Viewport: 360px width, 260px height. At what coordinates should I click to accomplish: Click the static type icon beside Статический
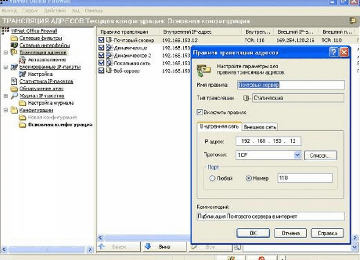coord(246,98)
